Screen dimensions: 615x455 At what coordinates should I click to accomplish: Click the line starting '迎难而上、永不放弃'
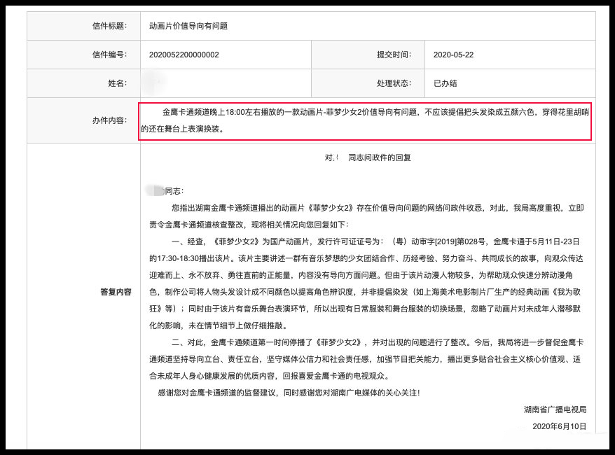(x=361, y=275)
